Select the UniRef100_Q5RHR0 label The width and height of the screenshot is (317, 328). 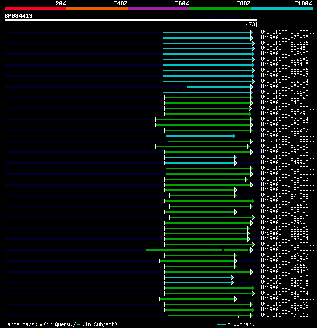point(284,277)
